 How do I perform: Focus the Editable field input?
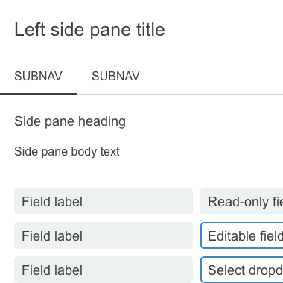(x=242, y=235)
